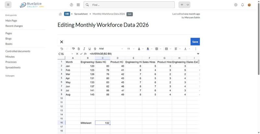Image resolution: width=260 pixels, height=134 pixels.
Task: Select row 16 header
Action: pyautogui.click(x=61, y=123)
